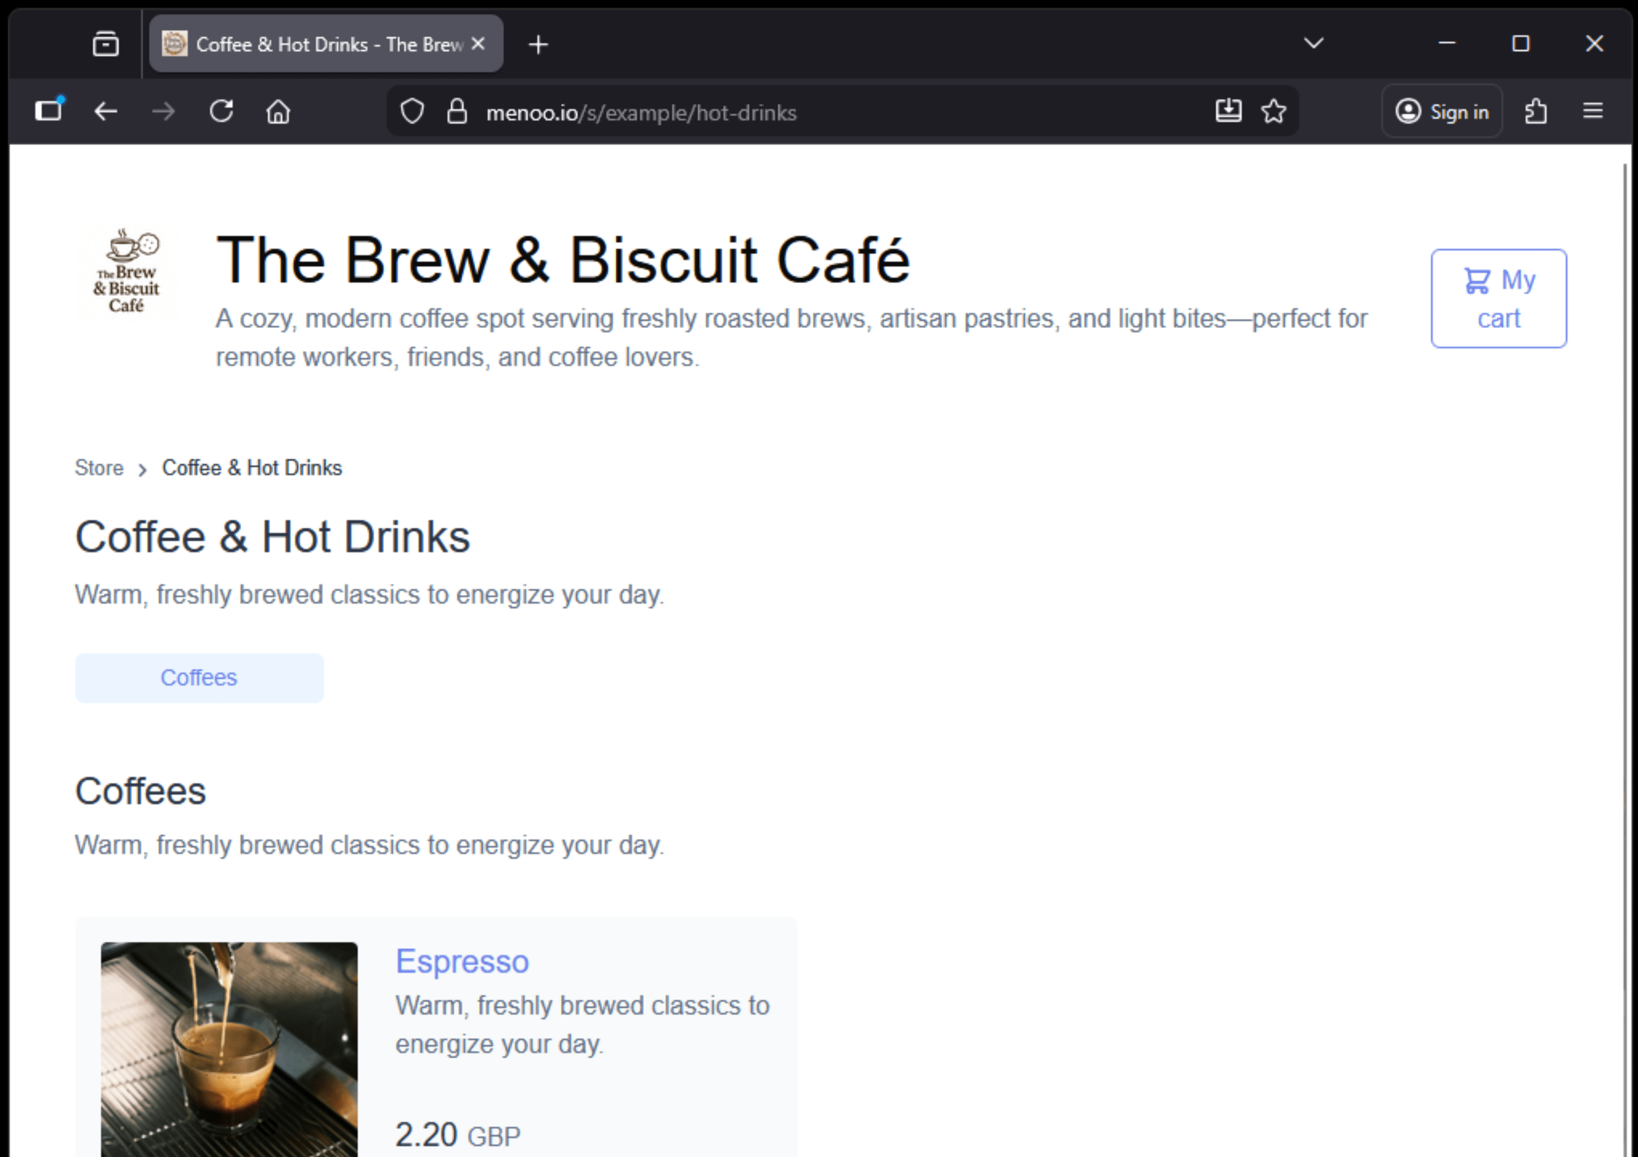Switch to the Coffee & Hot Drinks tab
Image resolution: width=1638 pixels, height=1157 pixels.
click(x=314, y=44)
